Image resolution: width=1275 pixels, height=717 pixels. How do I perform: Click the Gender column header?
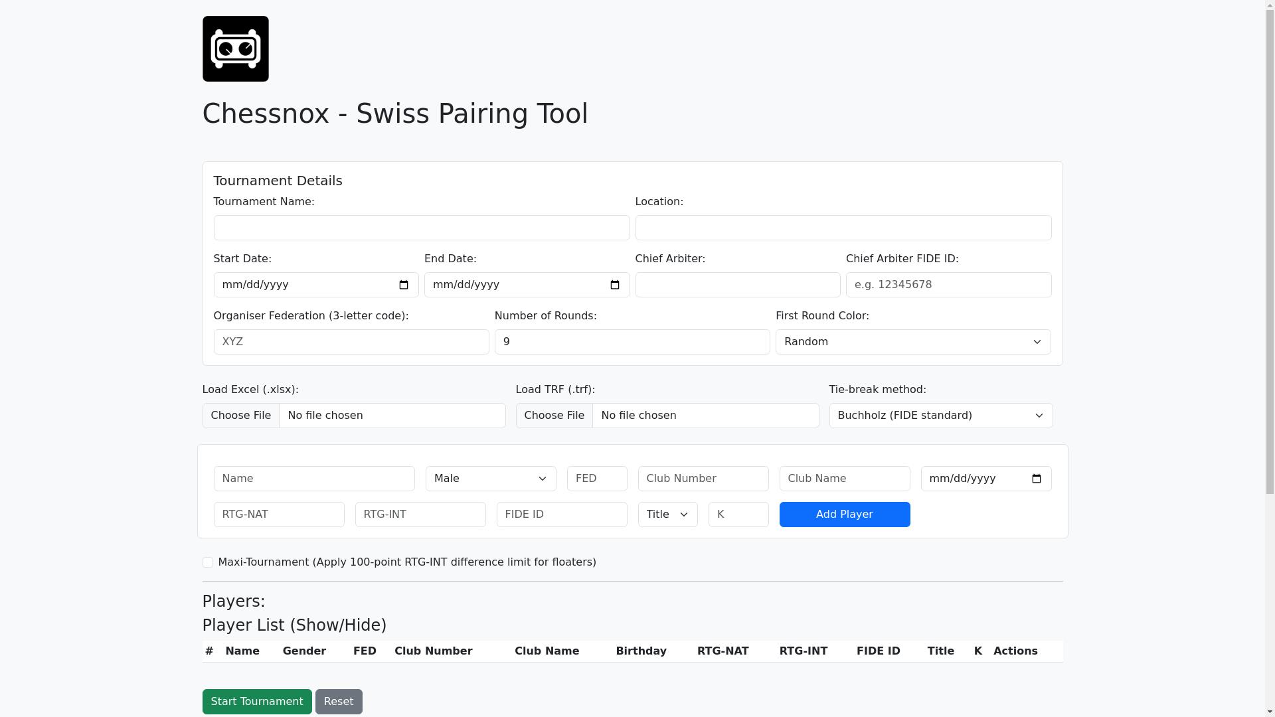tap(304, 651)
